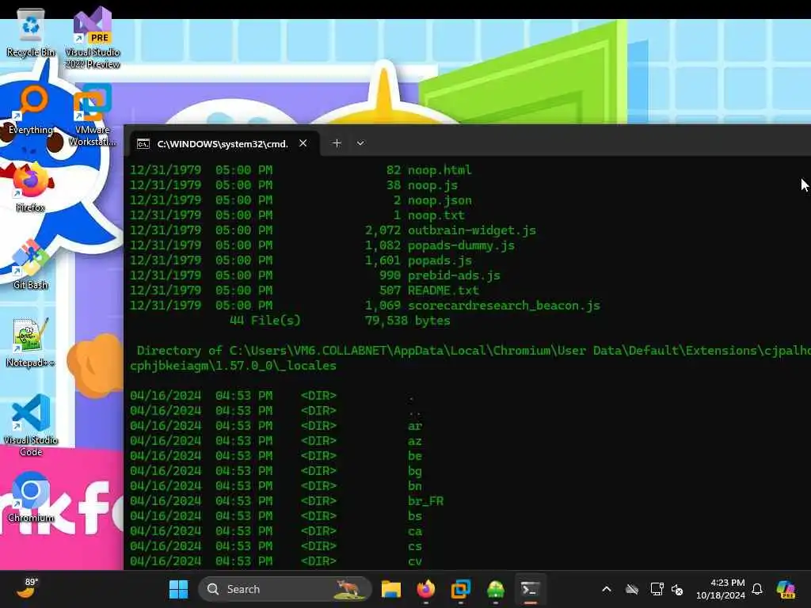This screenshot has width=811, height=608.
Task: Open Visual Studio Code desktop shortcut
Action: click(x=31, y=426)
